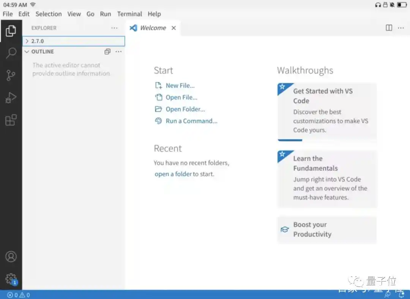Image resolution: width=410 pixels, height=299 pixels.
Task: Open Get Started with VS Code walkthrough
Action: (327, 112)
